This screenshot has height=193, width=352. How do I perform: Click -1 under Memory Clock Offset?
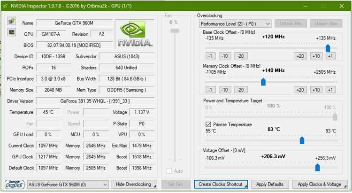tap(210, 90)
